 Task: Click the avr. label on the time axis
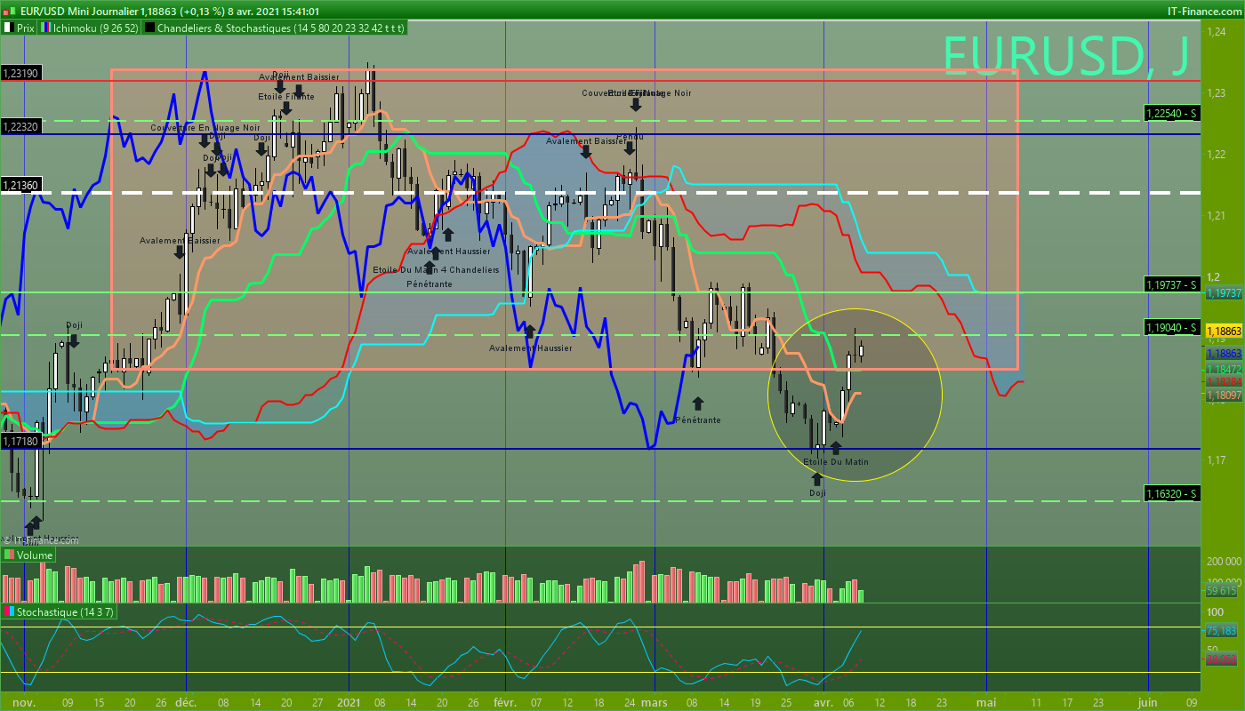(823, 702)
